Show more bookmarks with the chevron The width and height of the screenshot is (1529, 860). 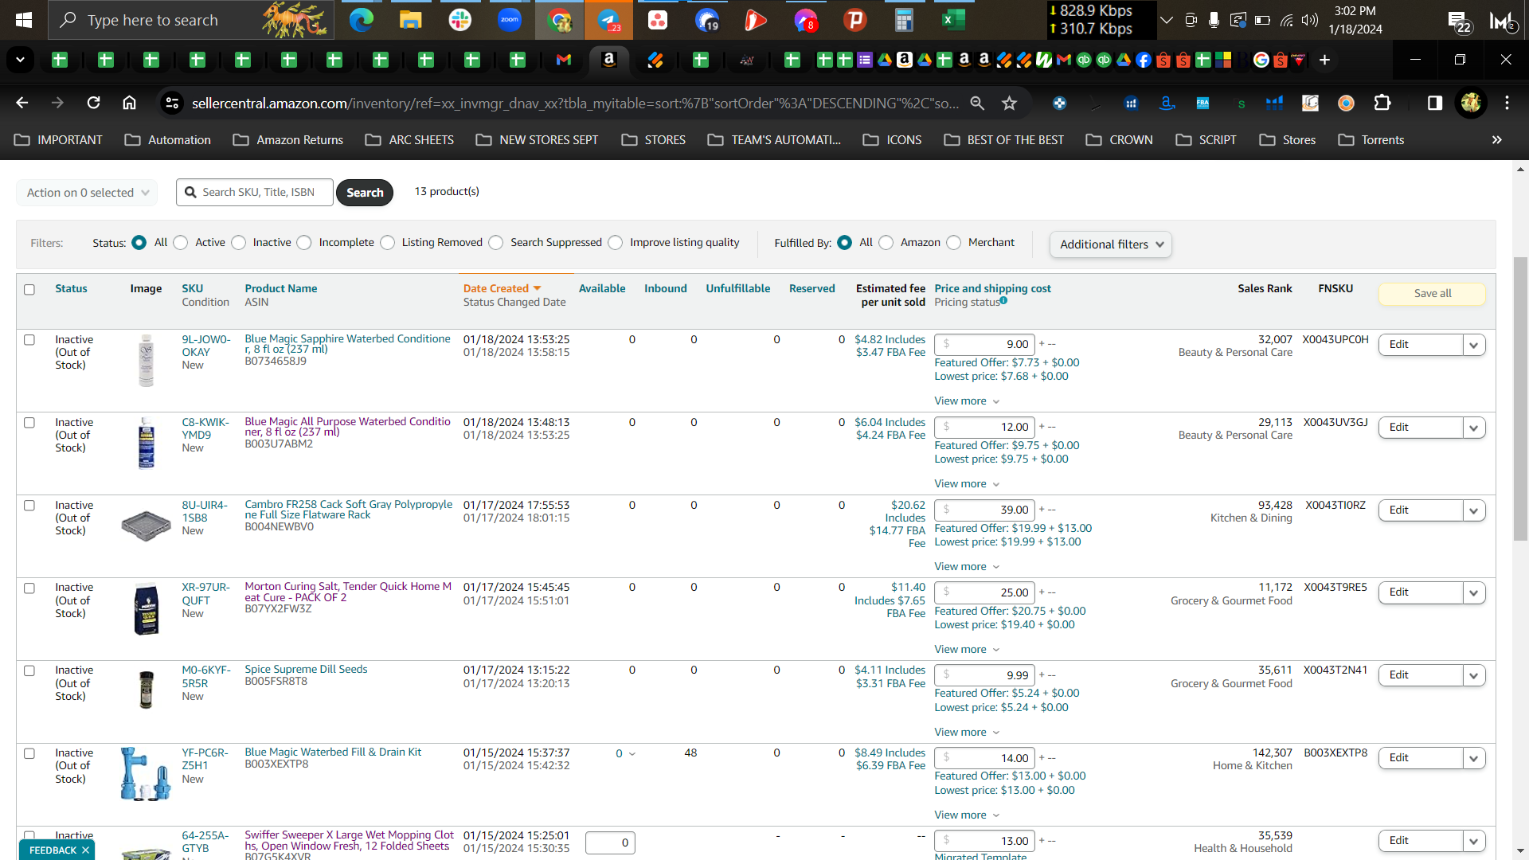click(x=1497, y=139)
